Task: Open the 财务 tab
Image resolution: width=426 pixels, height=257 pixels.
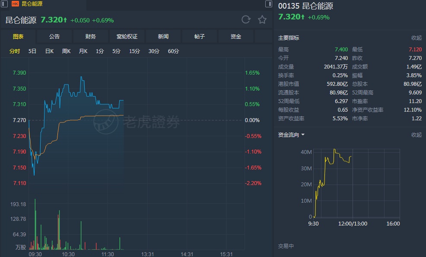Action: coord(91,37)
